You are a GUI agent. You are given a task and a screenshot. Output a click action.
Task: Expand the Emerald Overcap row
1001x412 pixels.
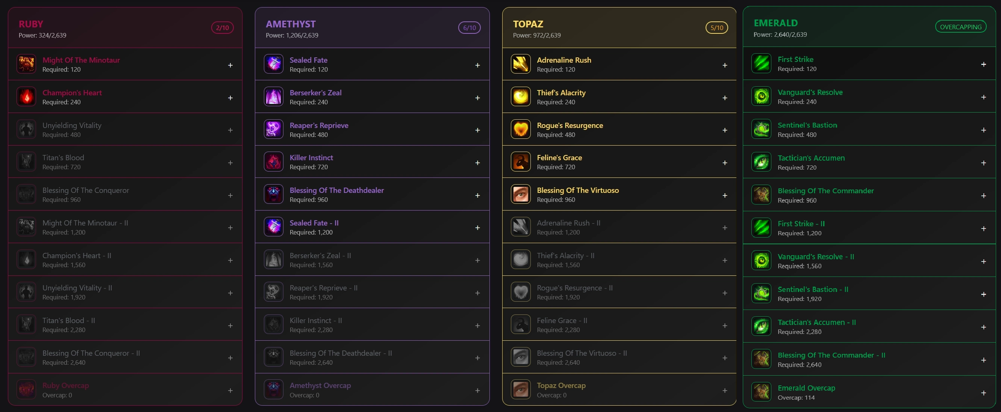click(983, 393)
